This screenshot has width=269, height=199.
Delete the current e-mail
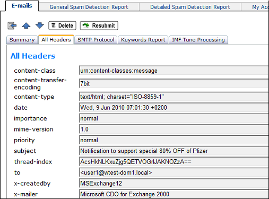pyautogui.click(x=62, y=25)
